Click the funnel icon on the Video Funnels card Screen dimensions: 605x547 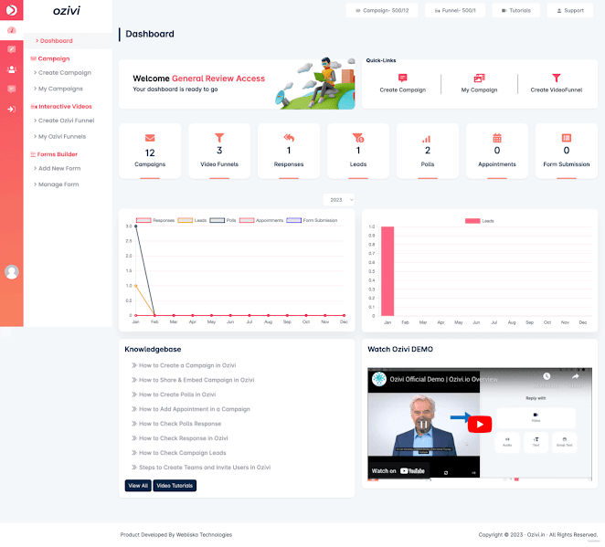pyautogui.click(x=219, y=137)
